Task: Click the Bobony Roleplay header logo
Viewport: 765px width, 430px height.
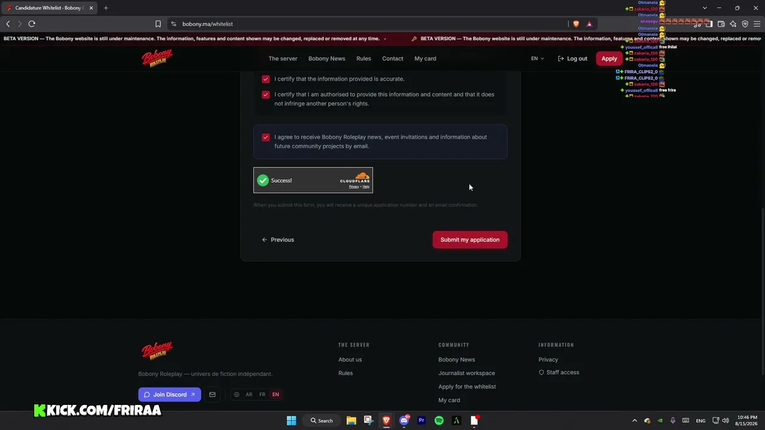Action: click(157, 58)
